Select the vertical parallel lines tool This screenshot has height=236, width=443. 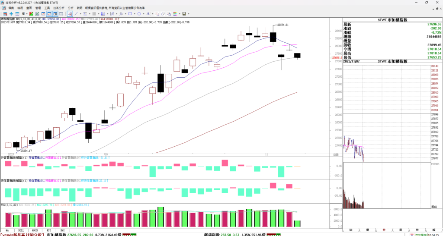[x=94, y=14]
